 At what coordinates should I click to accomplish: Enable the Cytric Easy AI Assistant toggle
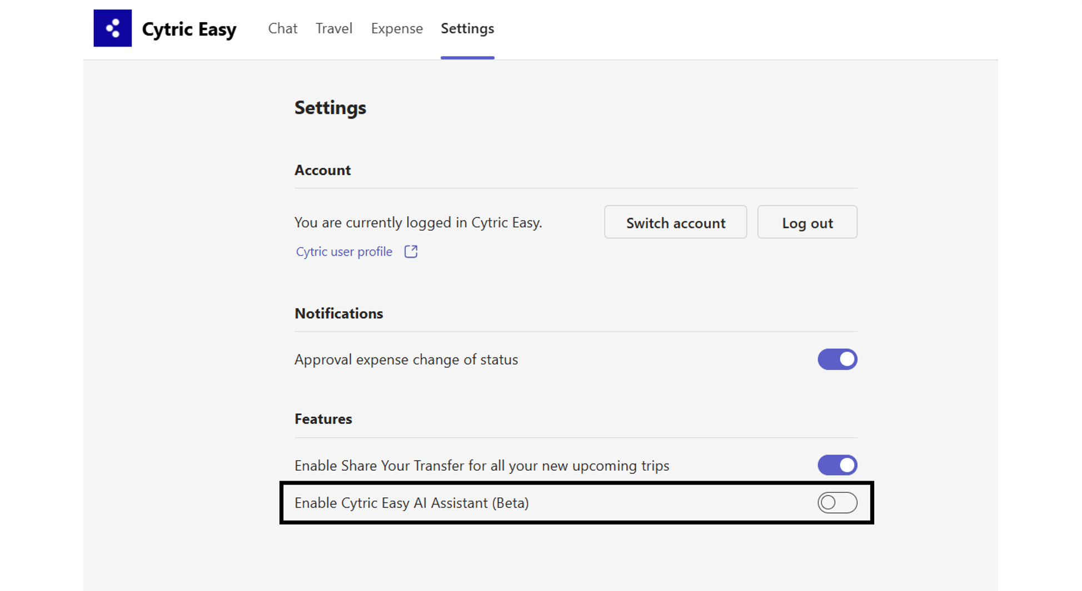837,503
